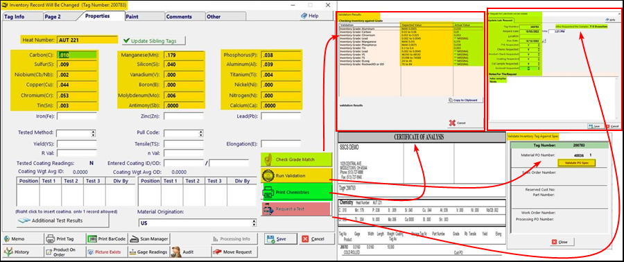Click the Print Chemistries button
This screenshot has height=262, width=624.
(296, 192)
